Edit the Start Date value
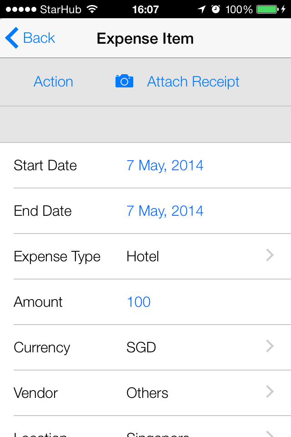This screenshot has height=437, width=291. point(165,166)
